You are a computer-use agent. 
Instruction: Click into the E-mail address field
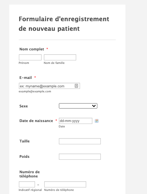49,86
